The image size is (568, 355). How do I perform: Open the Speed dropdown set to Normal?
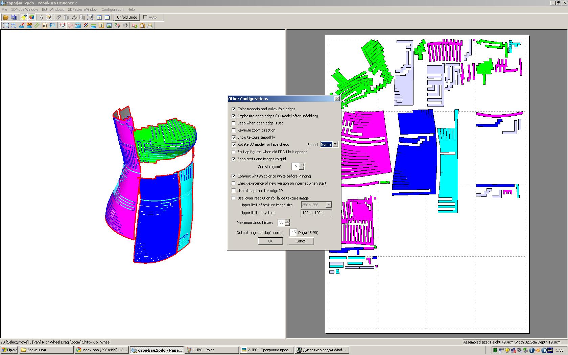click(335, 144)
